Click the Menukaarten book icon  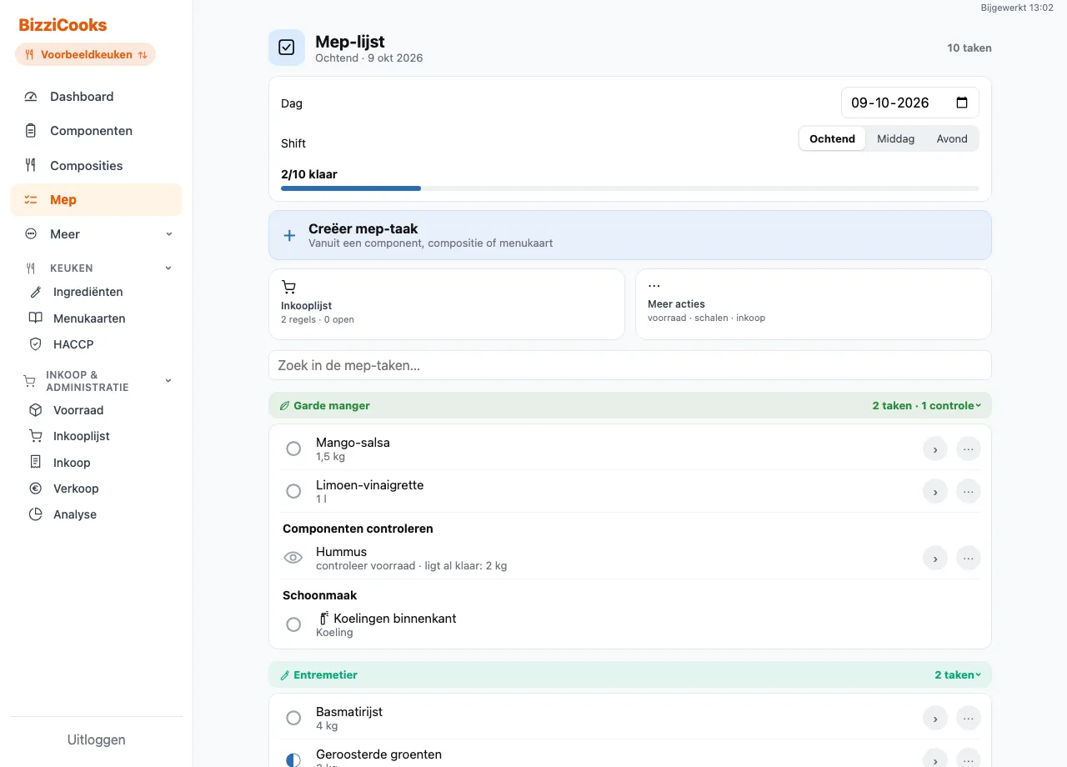tap(35, 318)
